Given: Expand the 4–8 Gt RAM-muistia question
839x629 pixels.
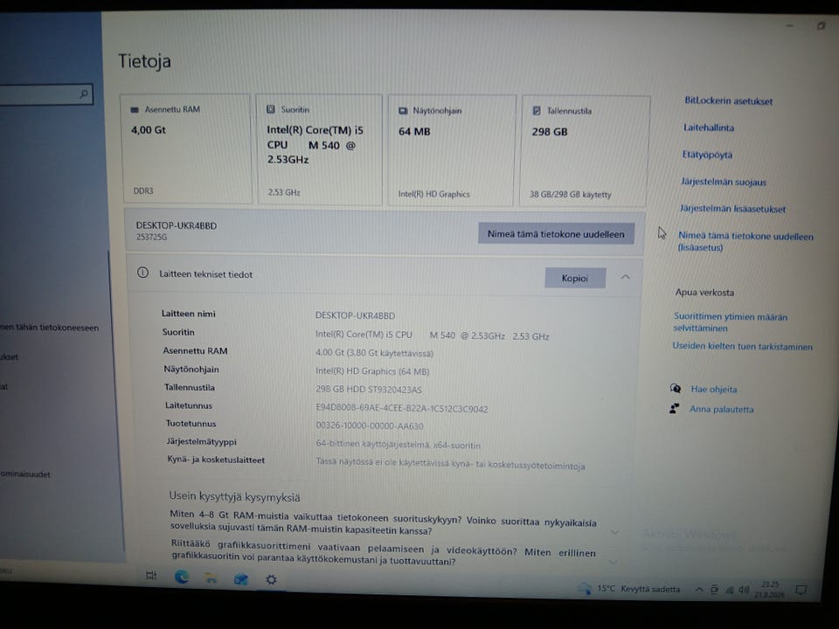Looking at the screenshot, I should point(614,532).
